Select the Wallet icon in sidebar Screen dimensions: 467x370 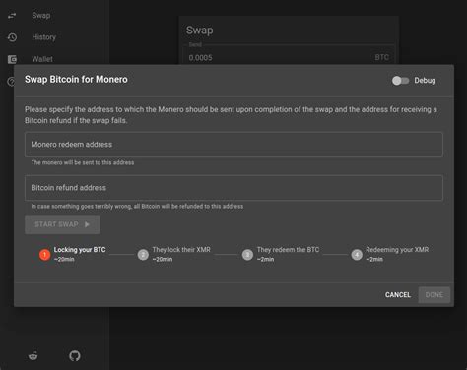coord(12,59)
